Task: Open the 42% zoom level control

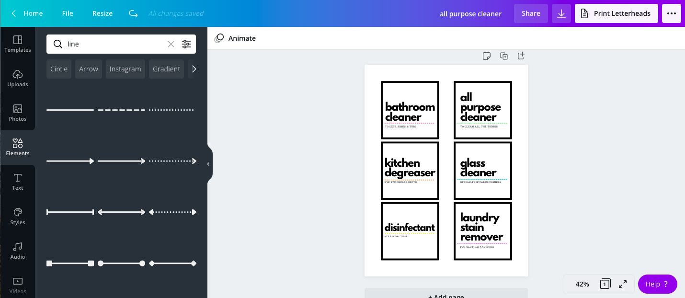Action: pyautogui.click(x=582, y=284)
